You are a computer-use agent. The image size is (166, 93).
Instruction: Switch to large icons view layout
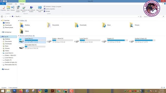pyautogui.click(x=164, y=88)
